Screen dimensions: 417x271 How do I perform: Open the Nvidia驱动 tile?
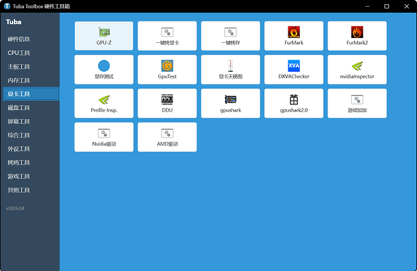pos(104,137)
